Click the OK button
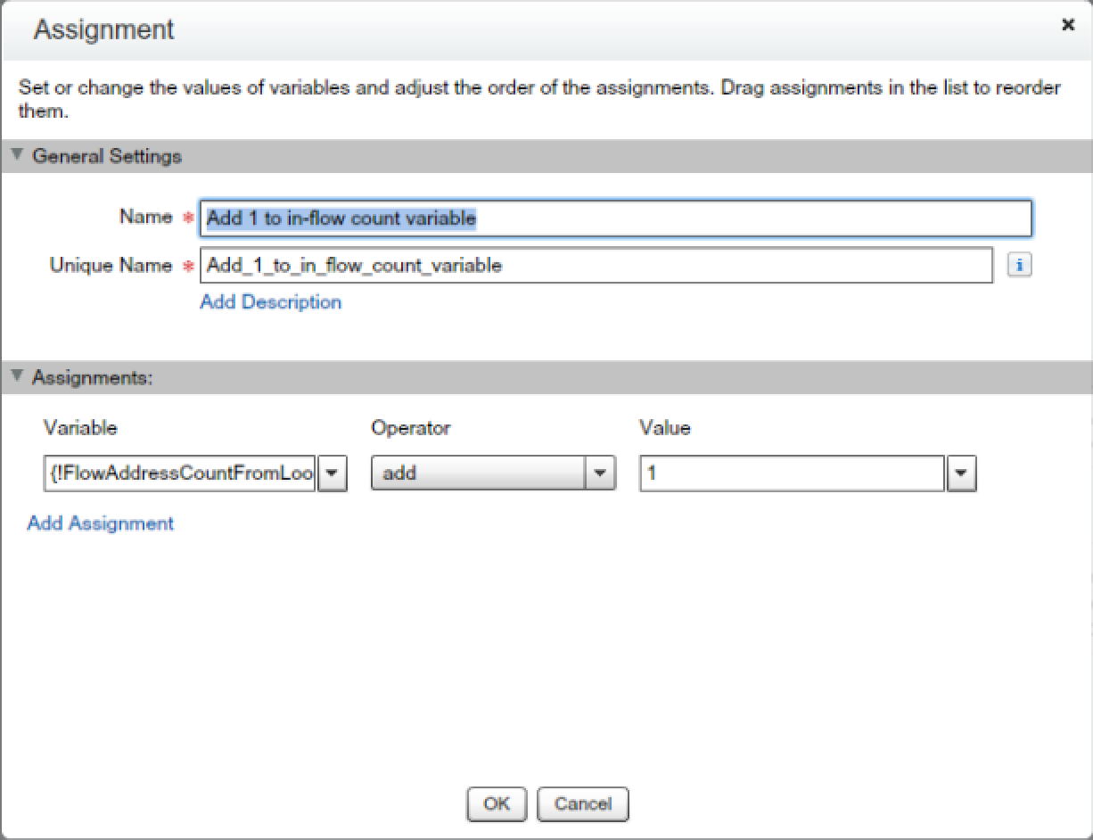The width and height of the screenshot is (1093, 840). (497, 803)
